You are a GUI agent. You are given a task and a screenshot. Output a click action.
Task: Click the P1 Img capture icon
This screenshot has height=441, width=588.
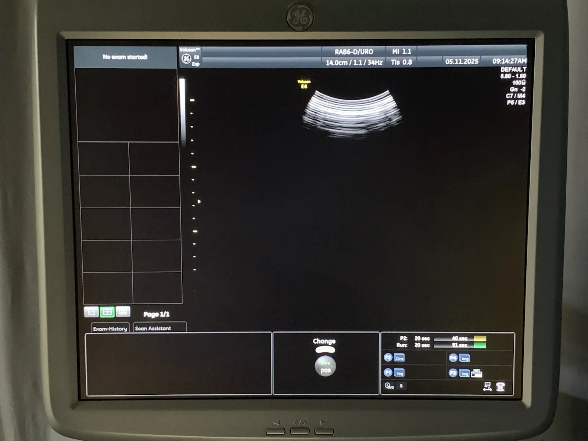(x=399, y=373)
